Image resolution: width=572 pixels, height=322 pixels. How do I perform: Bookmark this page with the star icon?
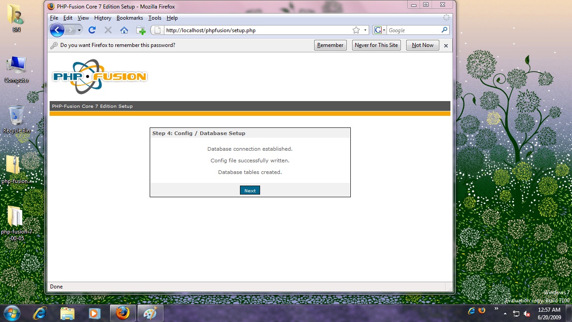click(356, 30)
